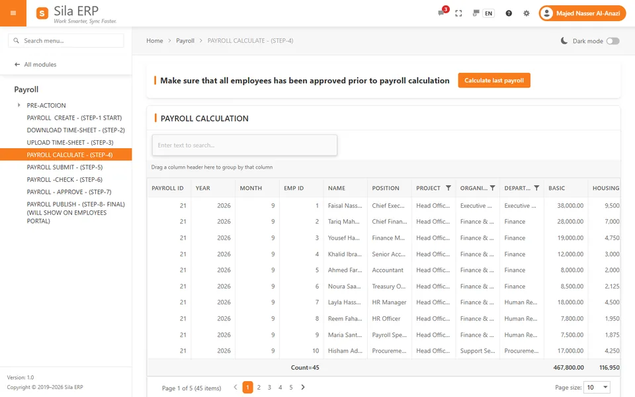635x397 pixels.
Task: Sort by the BASIC column header
Action: (x=566, y=188)
